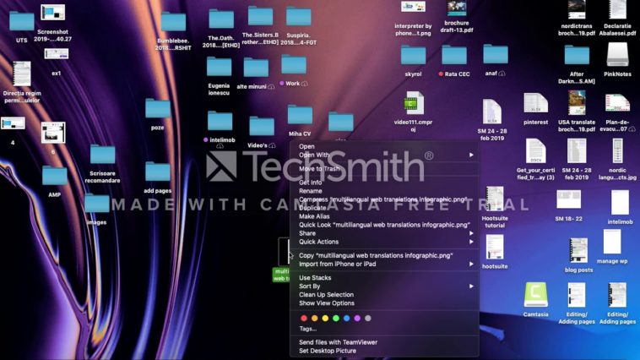The image size is (640, 360).
Task: Choose Move to Trash from menu
Action: (321, 169)
